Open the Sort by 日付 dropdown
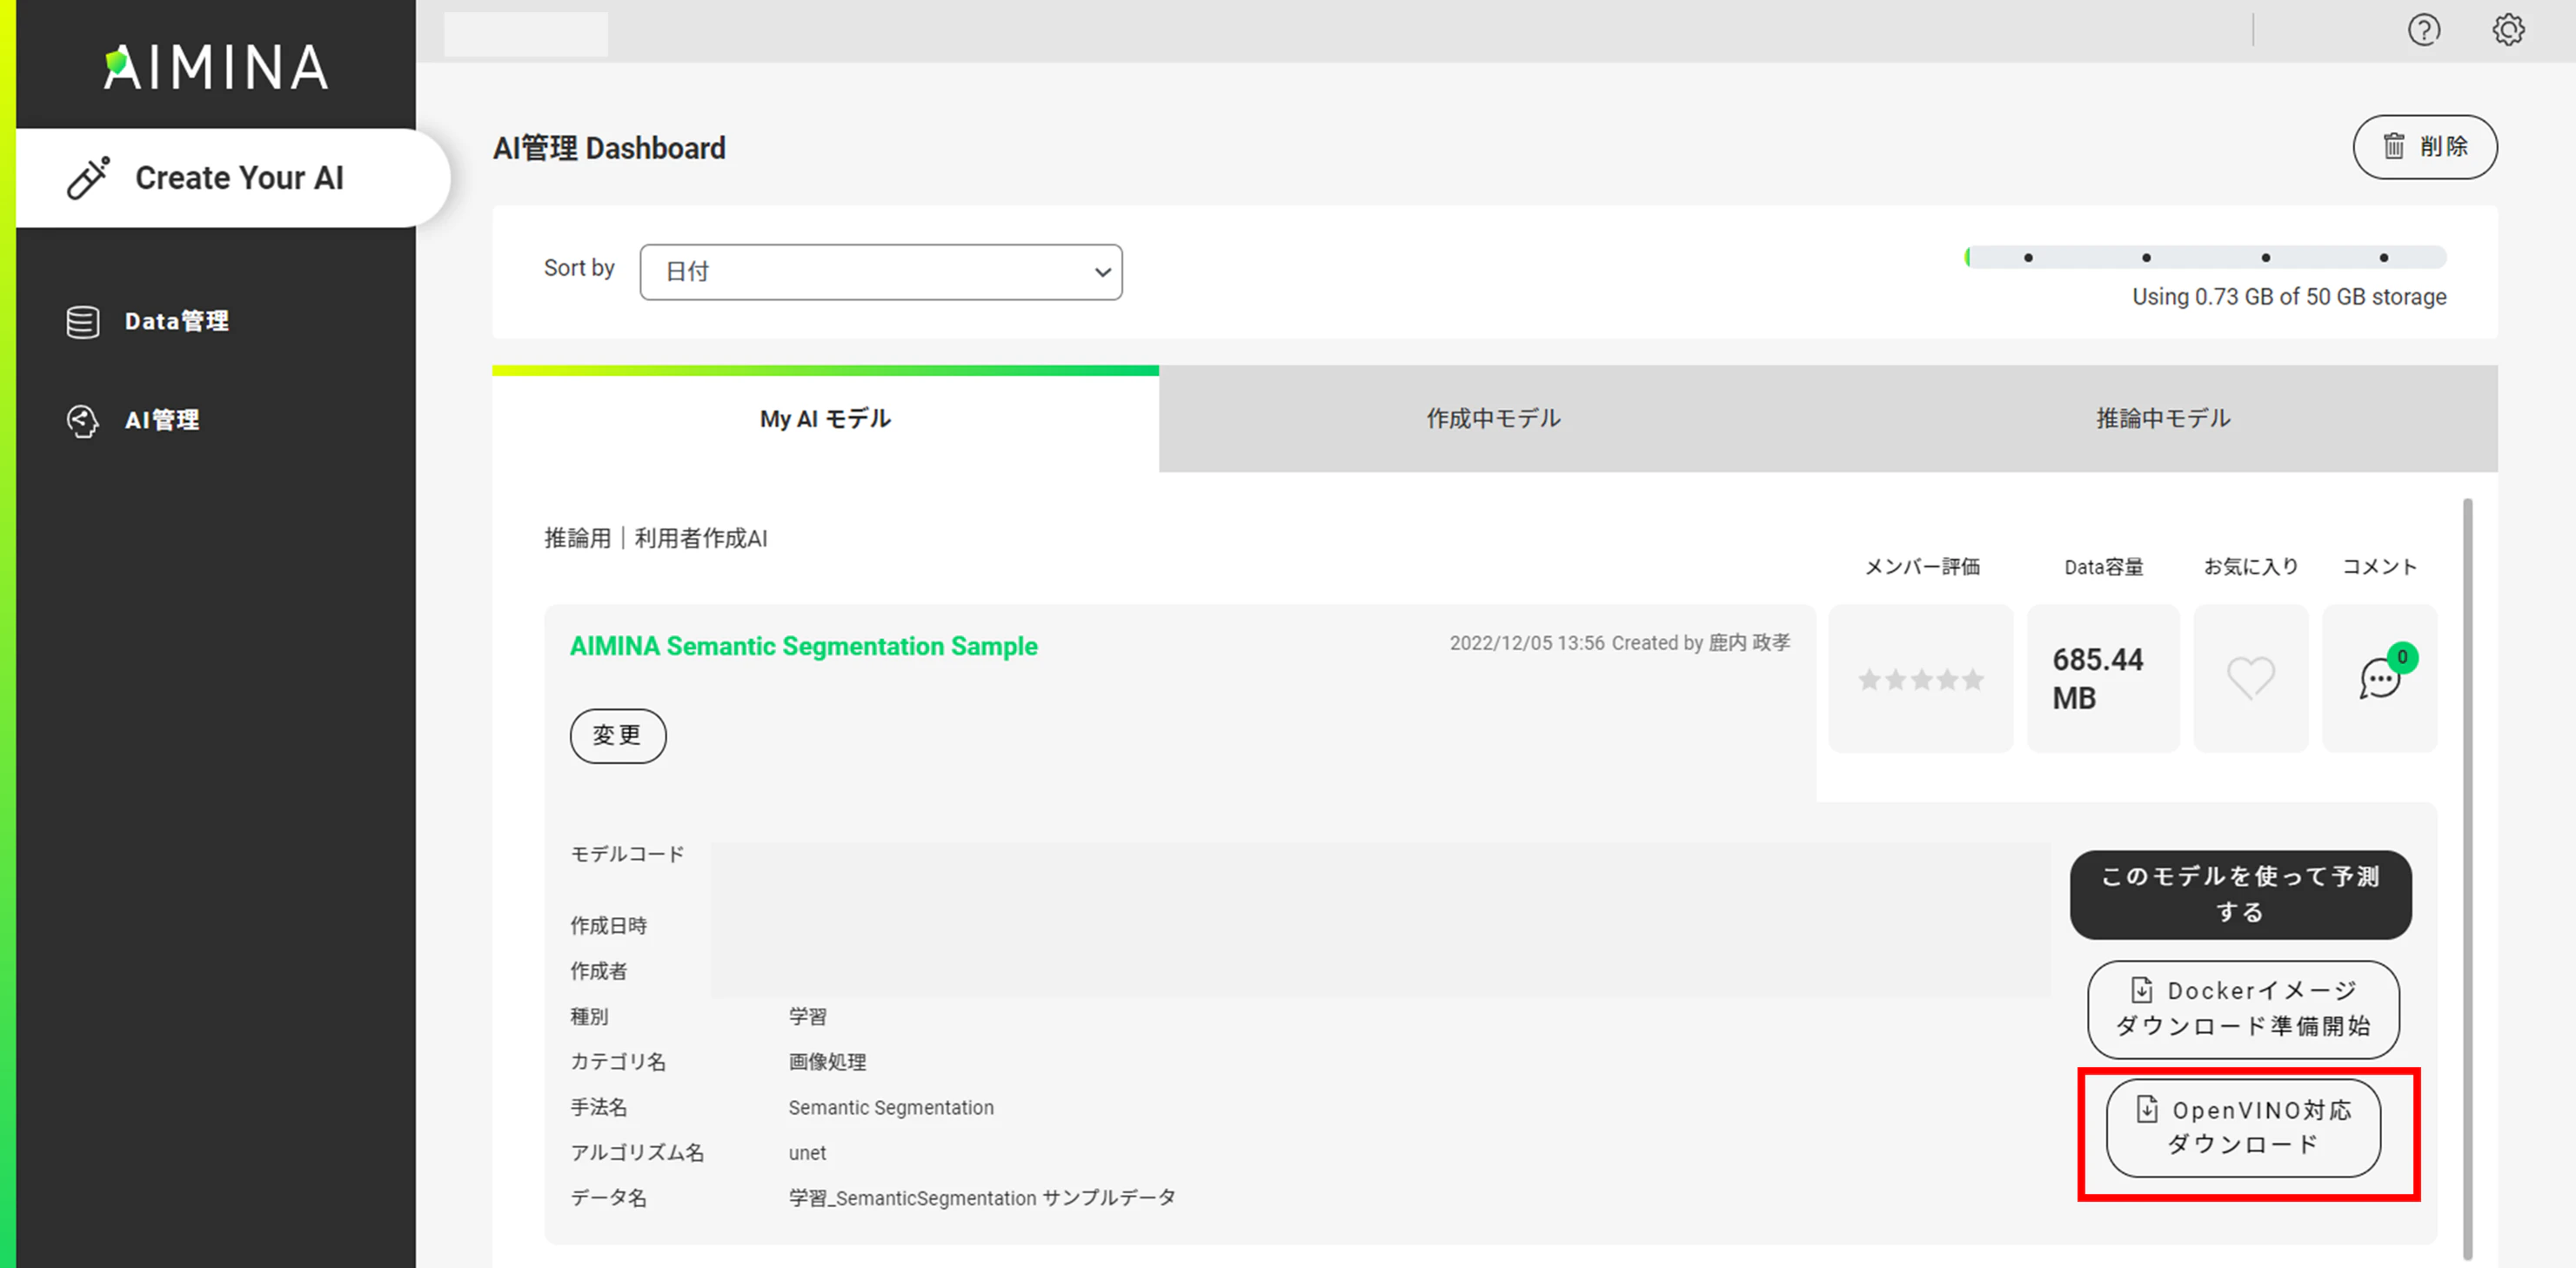Image resolution: width=2576 pixels, height=1268 pixels. coord(880,272)
